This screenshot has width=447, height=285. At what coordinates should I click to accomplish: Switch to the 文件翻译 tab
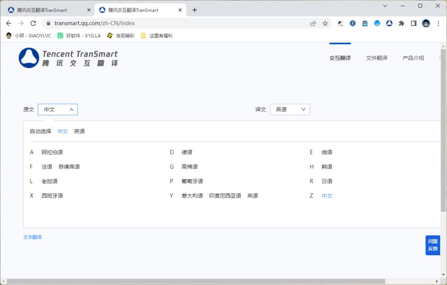(x=377, y=58)
